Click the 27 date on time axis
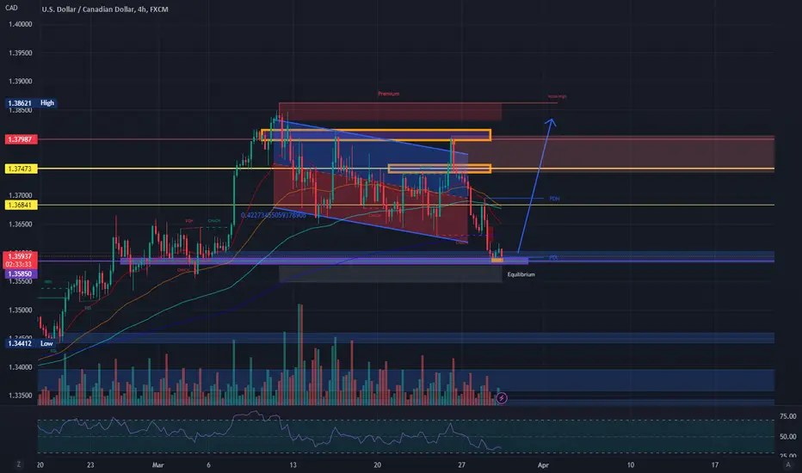The image size is (802, 473). coord(461,464)
